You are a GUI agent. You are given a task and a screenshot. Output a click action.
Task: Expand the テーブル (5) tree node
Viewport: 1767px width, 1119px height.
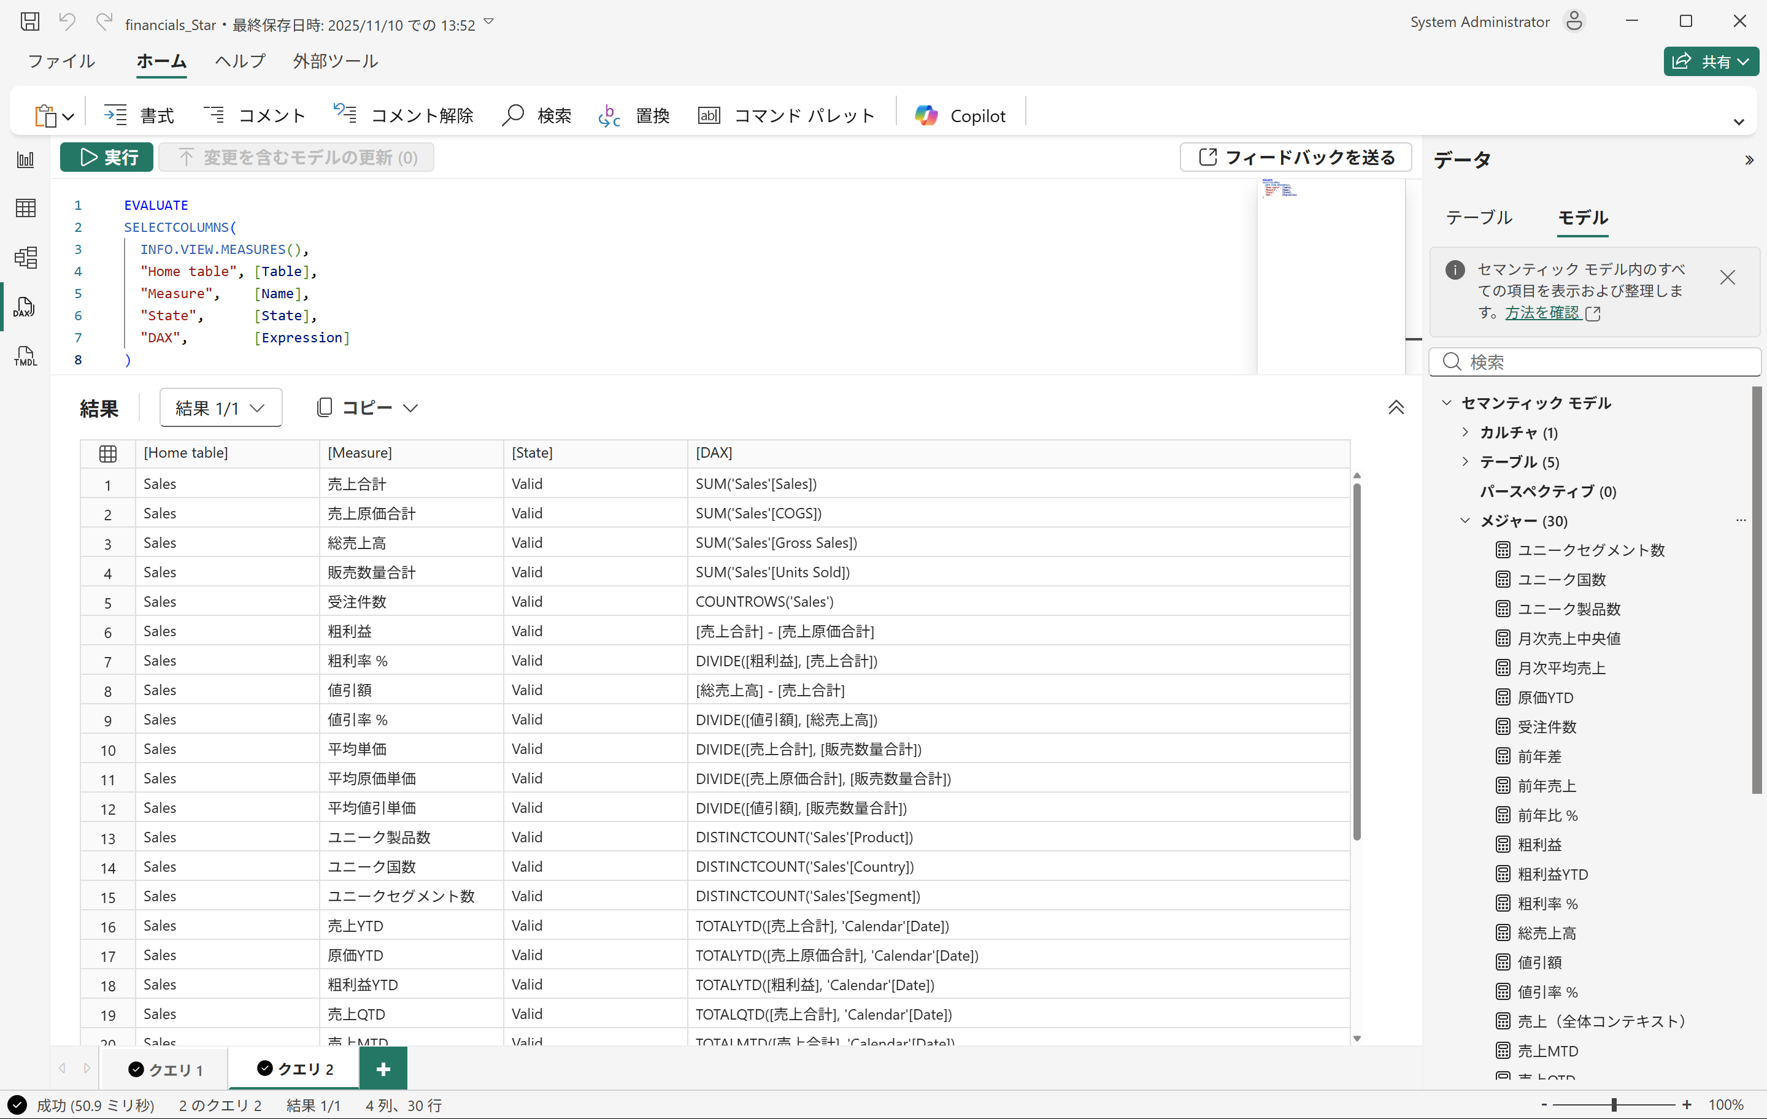pos(1465,461)
